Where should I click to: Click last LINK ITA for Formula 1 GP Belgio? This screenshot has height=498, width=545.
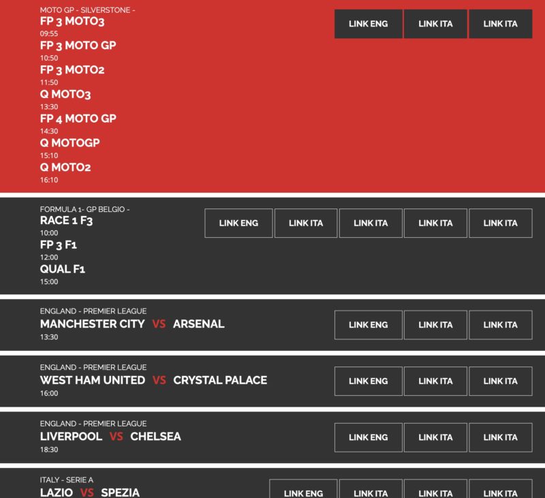[500, 223]
